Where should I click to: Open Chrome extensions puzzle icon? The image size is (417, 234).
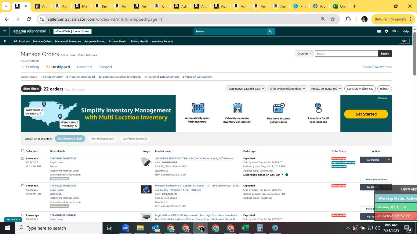pos(348,19)
